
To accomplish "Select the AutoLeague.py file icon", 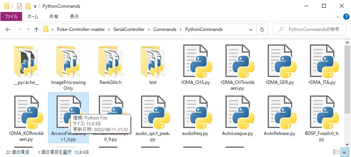I will tap(240, 113).
